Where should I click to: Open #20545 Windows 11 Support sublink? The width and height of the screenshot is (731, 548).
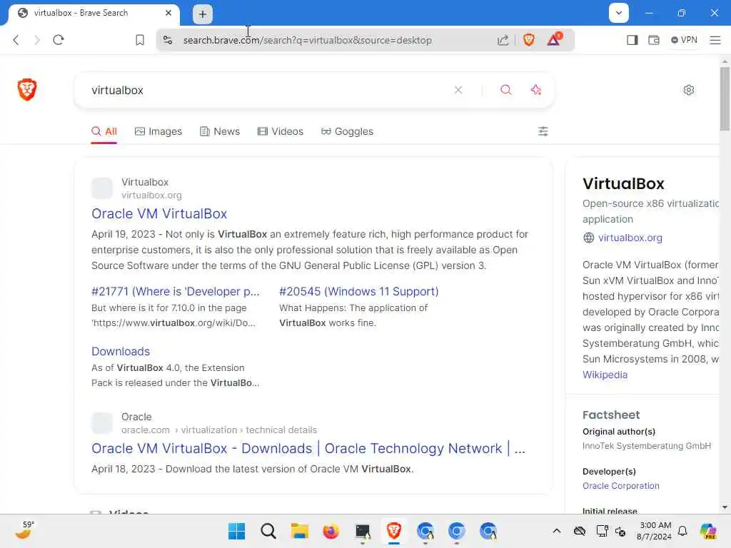click(x=359, y=291)
